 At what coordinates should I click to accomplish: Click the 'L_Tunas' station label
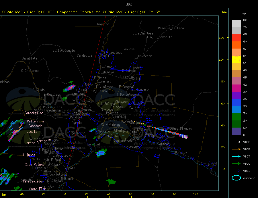(x=29, y=155)
